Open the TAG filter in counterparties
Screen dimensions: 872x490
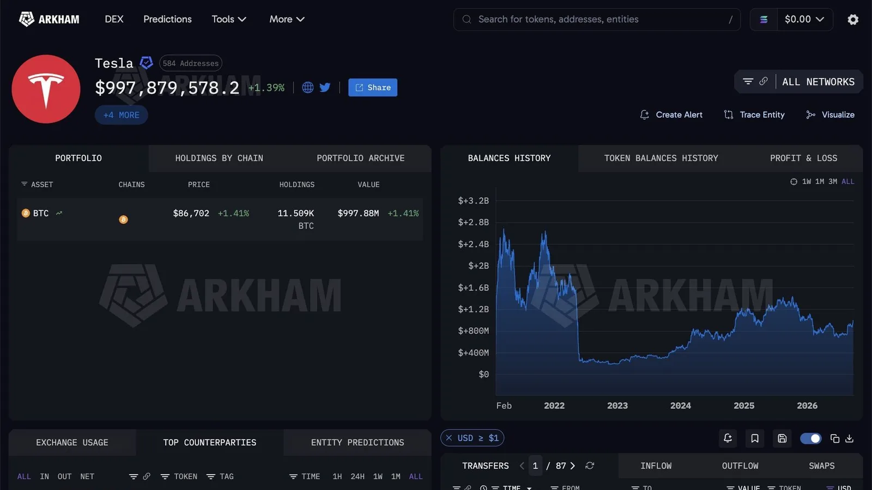tap(220, 477)
